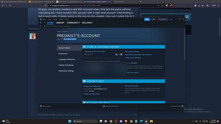Open Steam from the Windows taskbar
Viewport: 221px width, 124px height.
pyautogui.click(x=146, y=121)
